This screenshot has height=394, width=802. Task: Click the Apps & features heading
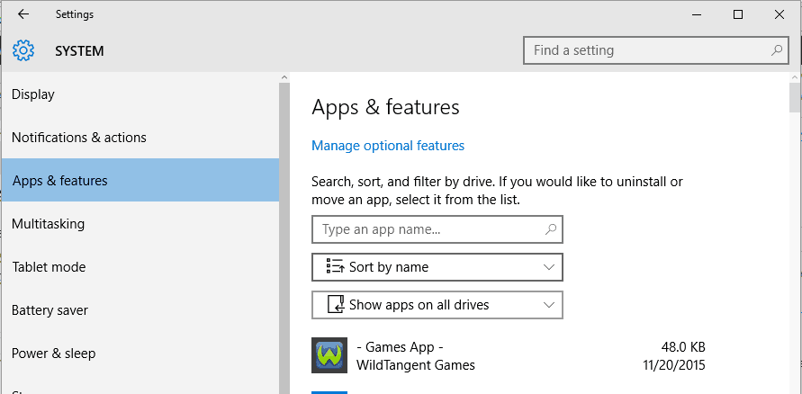385,107
